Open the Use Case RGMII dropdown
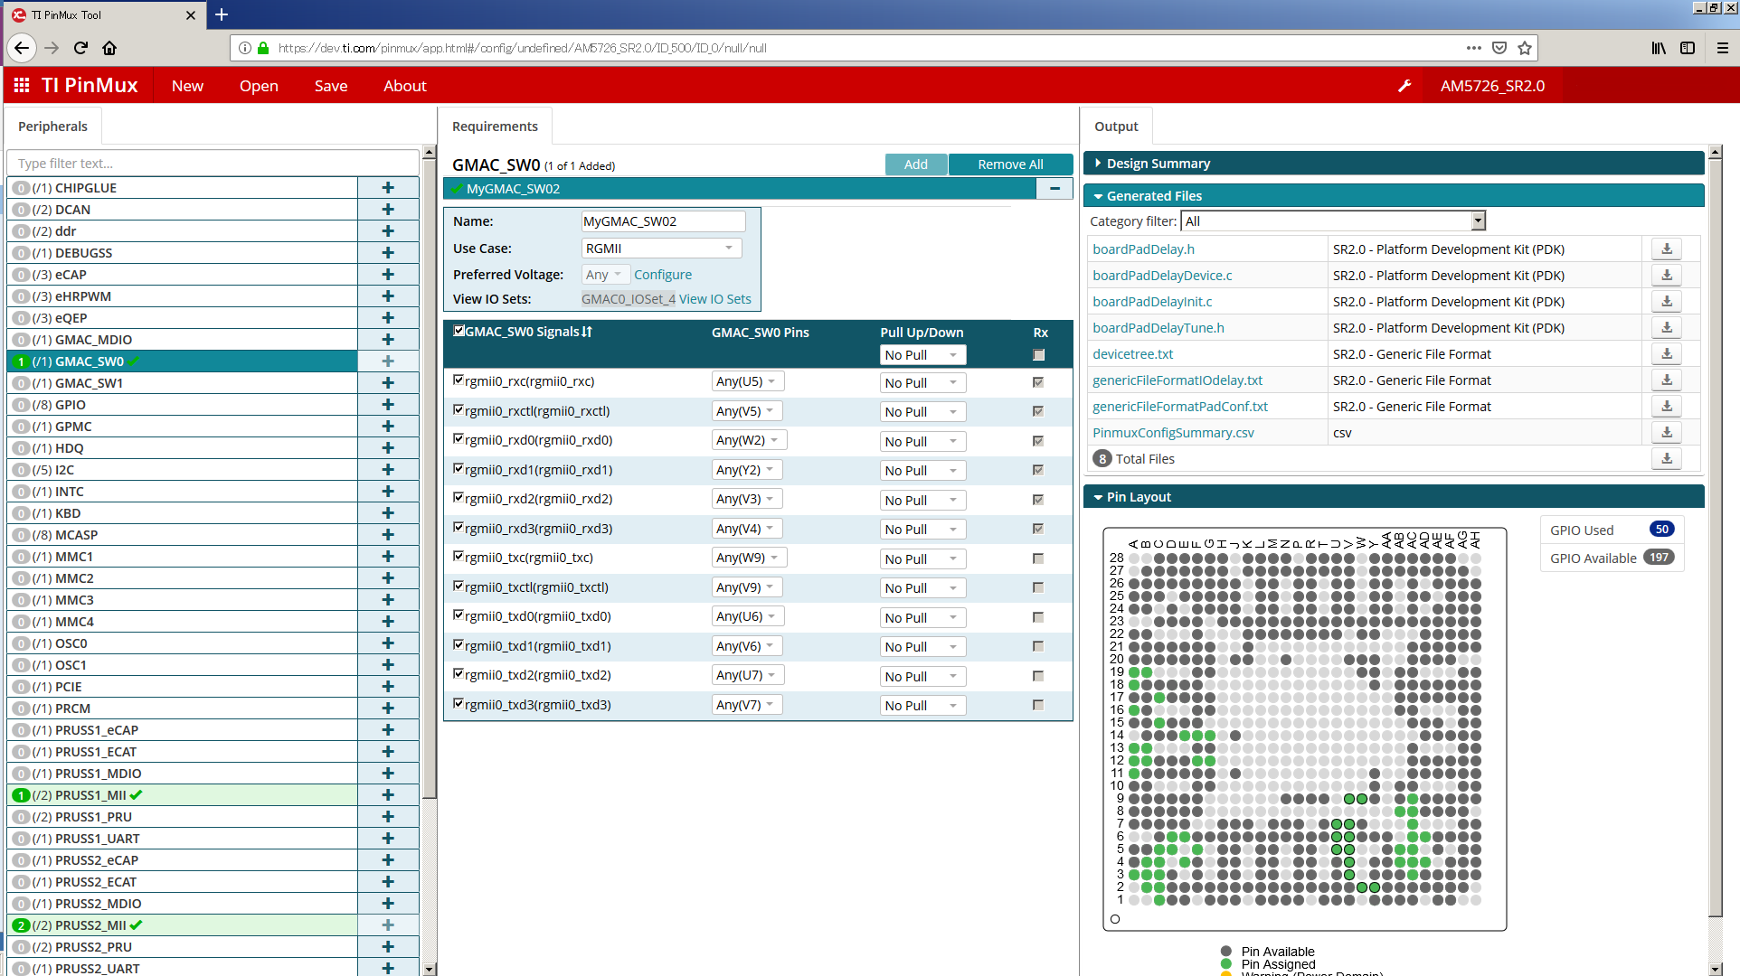 [661, 249]
